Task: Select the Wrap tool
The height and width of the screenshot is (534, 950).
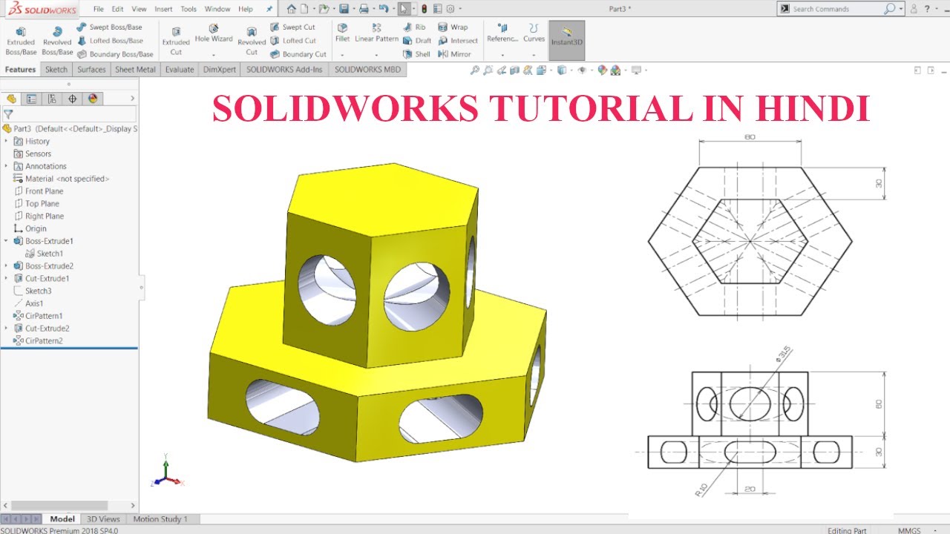Action: pos(453,27)
